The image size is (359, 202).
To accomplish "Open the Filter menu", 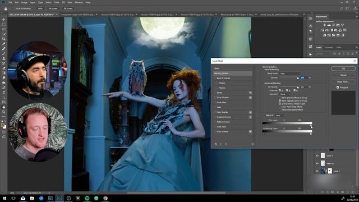I will click(x=57, y=2).
